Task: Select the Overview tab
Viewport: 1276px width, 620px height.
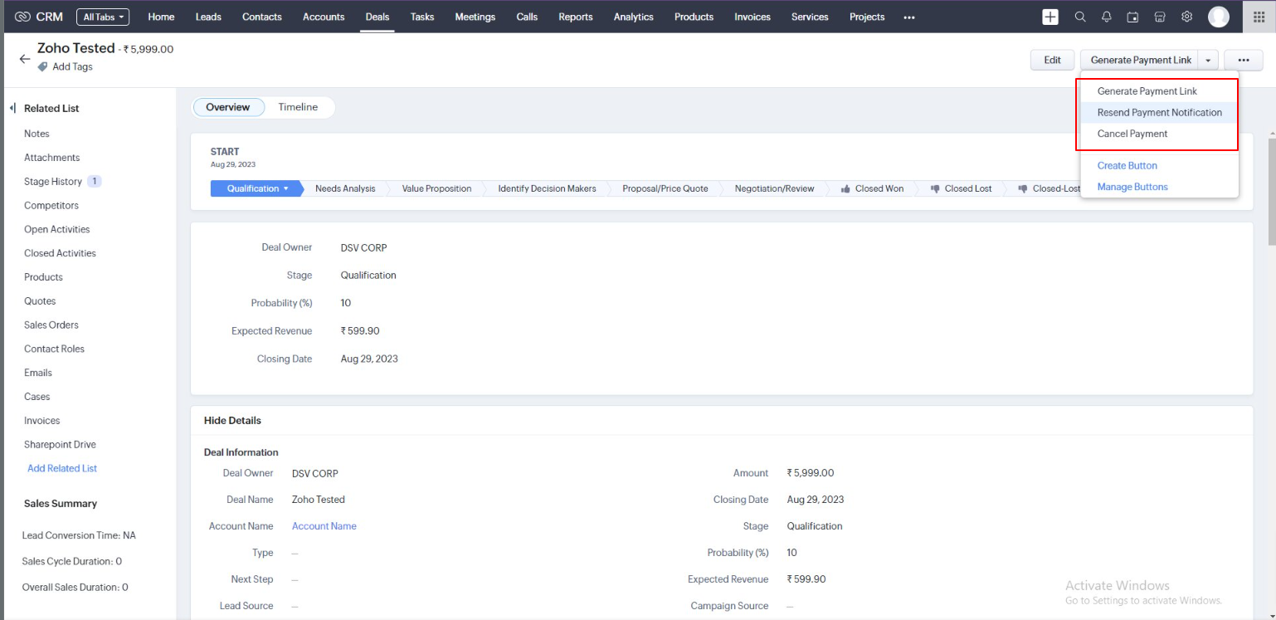Action: [228, 107]
